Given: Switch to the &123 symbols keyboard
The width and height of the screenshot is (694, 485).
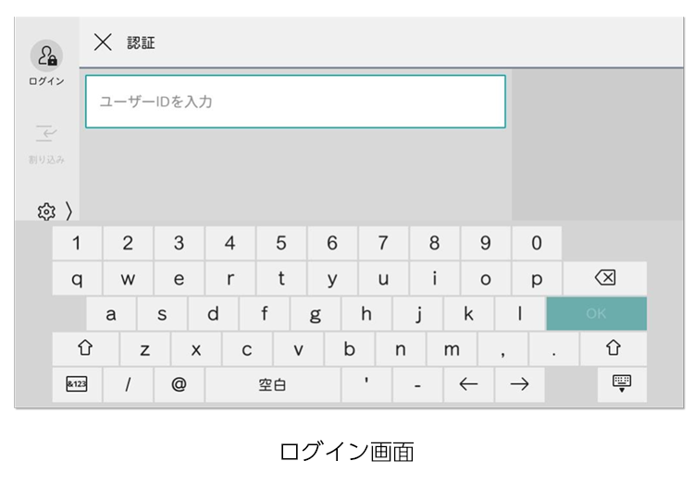Looking at the screenshot, I should [77, 384].
